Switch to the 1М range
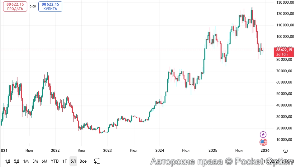This screenshot has height=167, width=296. point(26,161)
